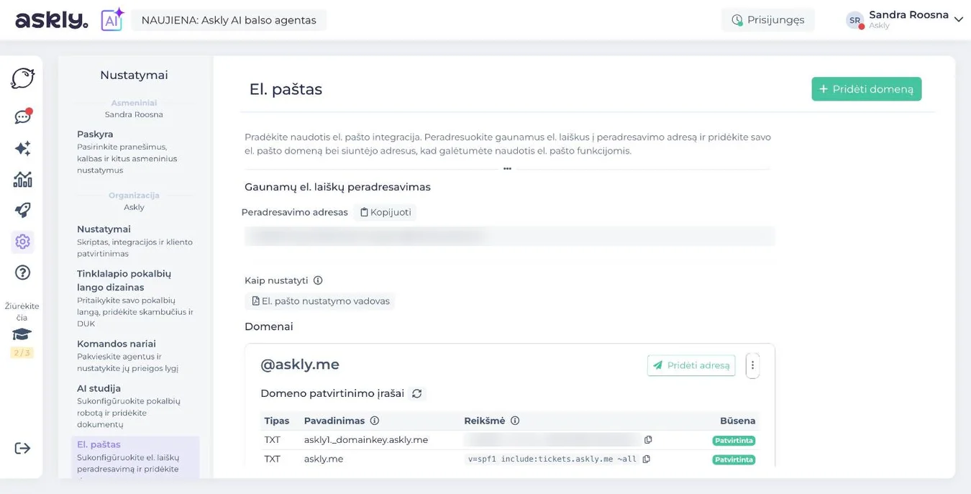Screen dimensions: 971x494
Task: Click the blurred forwarding address field
Action: pyautogui.click(x=509, y=236)
